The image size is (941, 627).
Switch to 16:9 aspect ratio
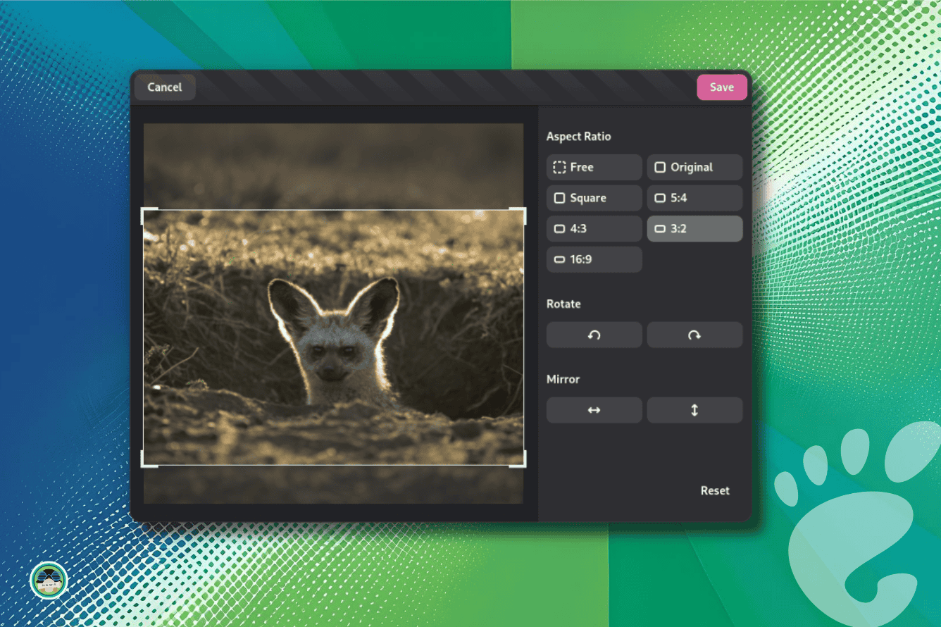pos(594,259)
